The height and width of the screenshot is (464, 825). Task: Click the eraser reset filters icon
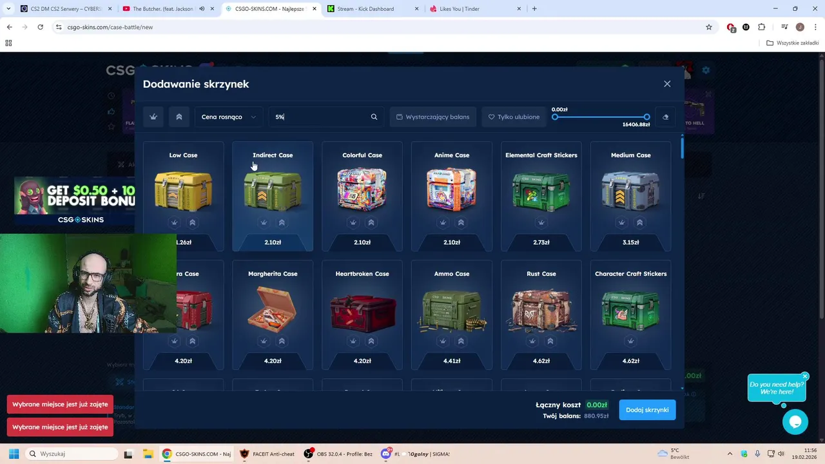(665, 117)
